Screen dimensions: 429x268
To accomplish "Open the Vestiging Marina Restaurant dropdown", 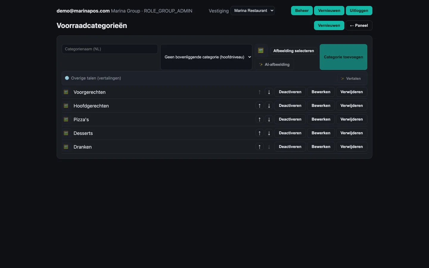I will pyautogui.click(x=253, y=11).
